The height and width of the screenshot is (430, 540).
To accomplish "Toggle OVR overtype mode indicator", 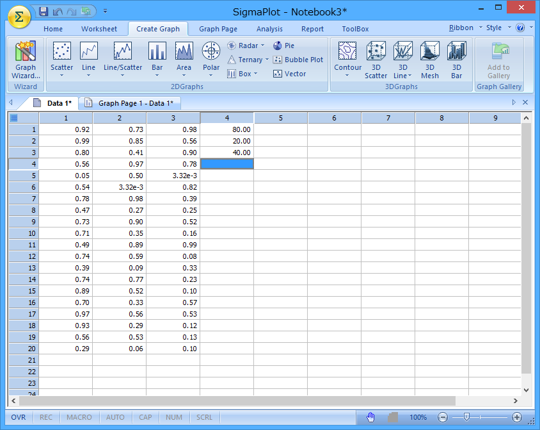I will pyautogui.click(x=19, y=417).
